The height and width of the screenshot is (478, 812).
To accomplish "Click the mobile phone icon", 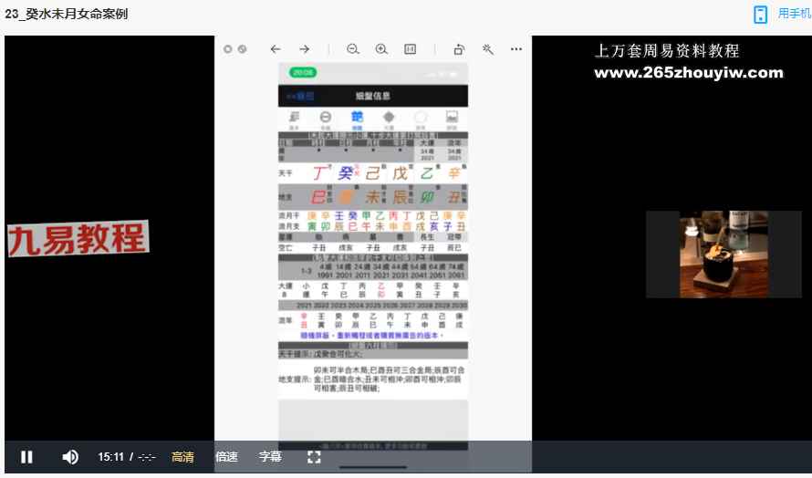I will 760,14.
